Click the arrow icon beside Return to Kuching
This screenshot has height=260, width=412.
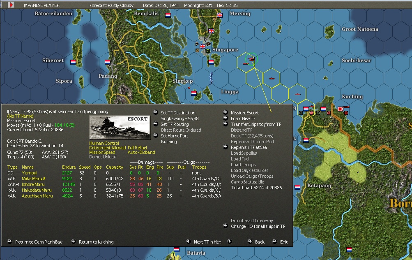pos(73,241)
